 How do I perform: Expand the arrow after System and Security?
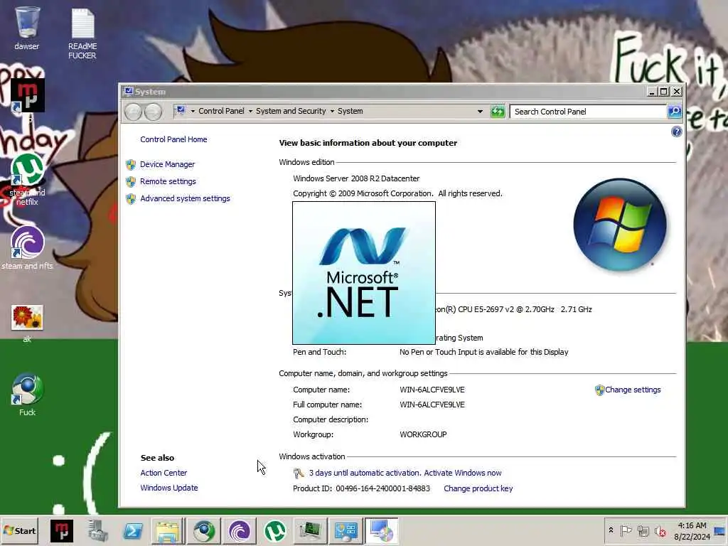point(332,112)
